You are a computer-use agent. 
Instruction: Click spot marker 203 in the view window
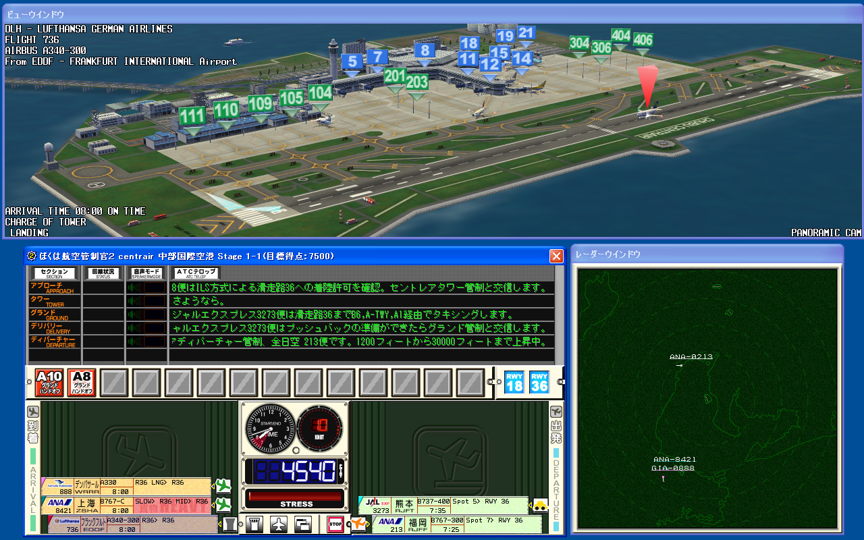[x=417, y=82]
